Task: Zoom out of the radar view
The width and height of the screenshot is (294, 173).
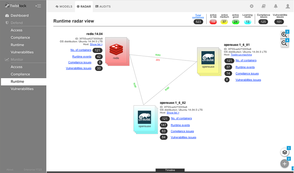Action: [284, 43]
